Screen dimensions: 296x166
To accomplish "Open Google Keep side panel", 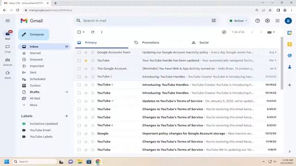I will click(x=290, y=44).
